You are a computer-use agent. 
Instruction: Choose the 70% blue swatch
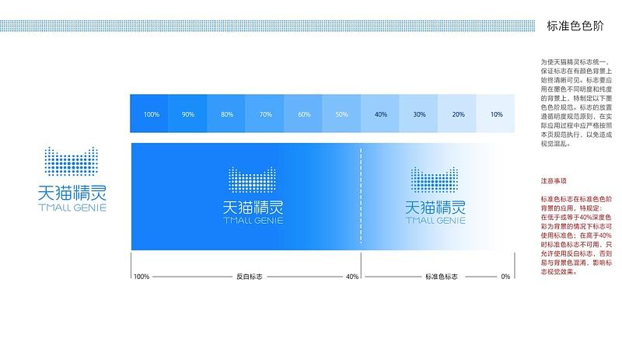coord(264,113)
